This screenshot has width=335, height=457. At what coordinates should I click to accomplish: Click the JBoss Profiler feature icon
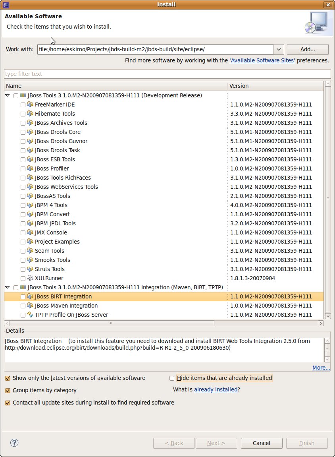30,168
